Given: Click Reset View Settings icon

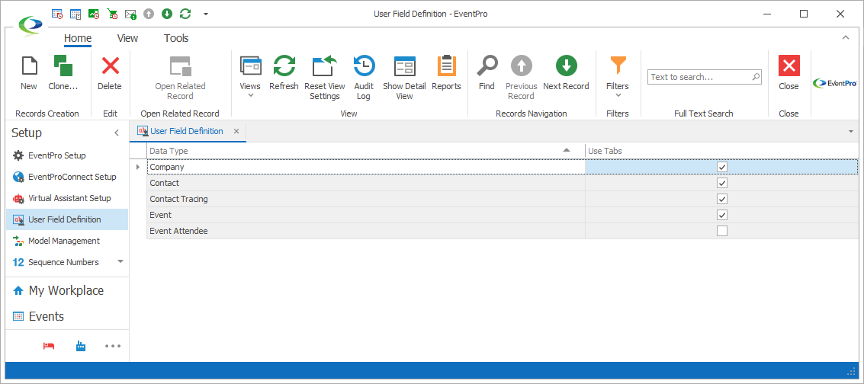Looking at the screenshot, I should [x=325, y=66].
